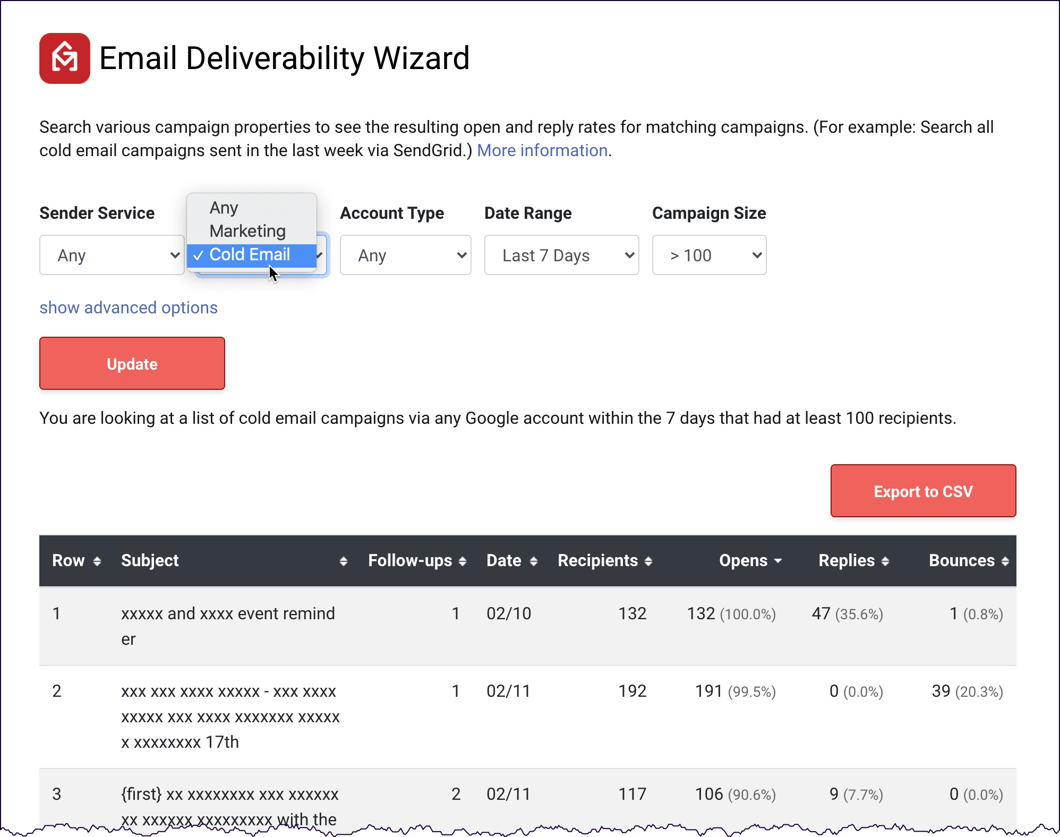1060x837 pixels.
Task: Click the GMass red envelope logo
Action: tap(65, 58)
